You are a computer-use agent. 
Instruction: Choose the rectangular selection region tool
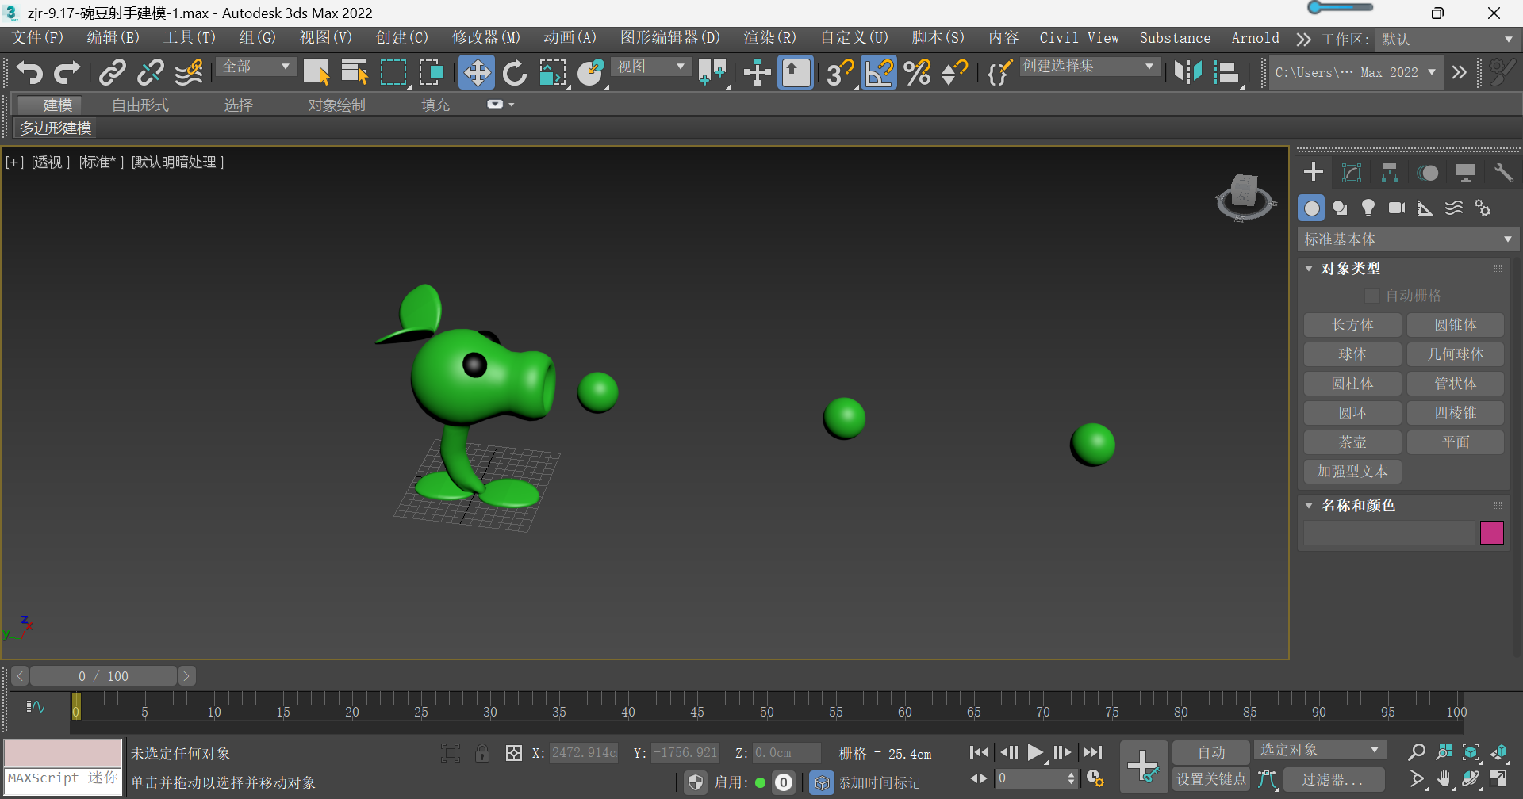point(393,73)
